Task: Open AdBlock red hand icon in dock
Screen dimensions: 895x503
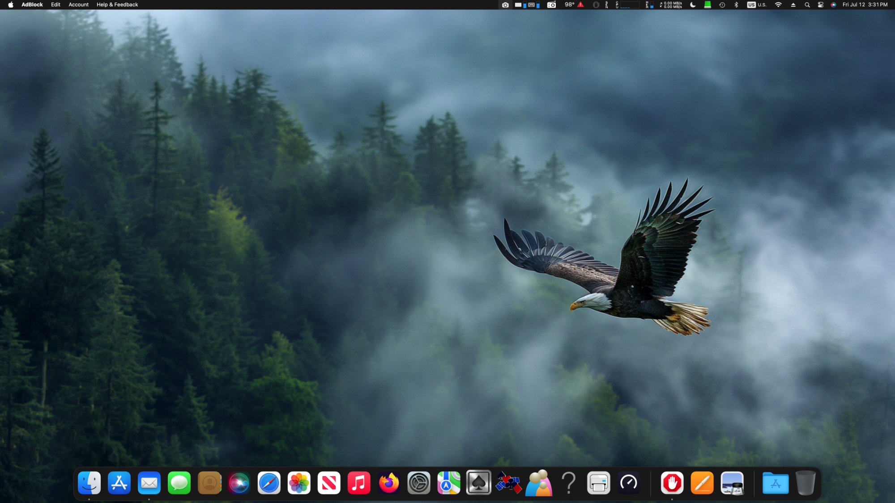Action: click(x=672, y=483)
